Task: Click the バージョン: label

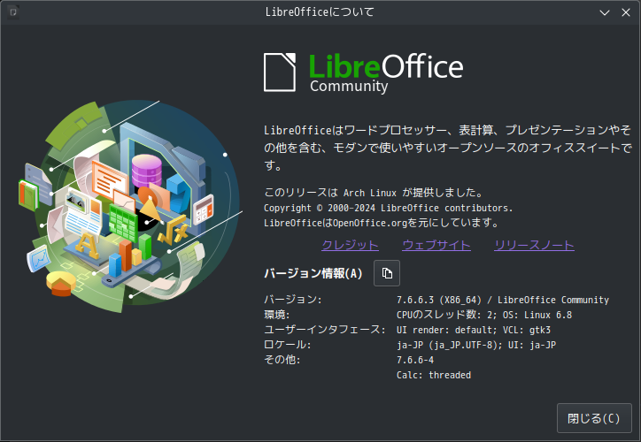Action: point(293,300)
